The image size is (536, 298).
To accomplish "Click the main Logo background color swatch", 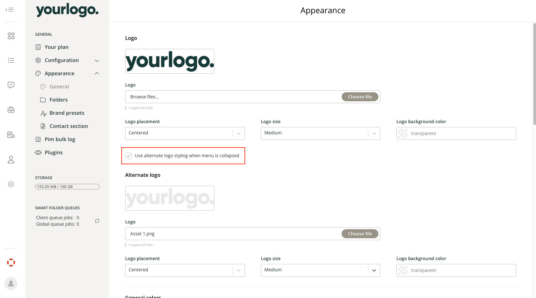I will point(403,133).
